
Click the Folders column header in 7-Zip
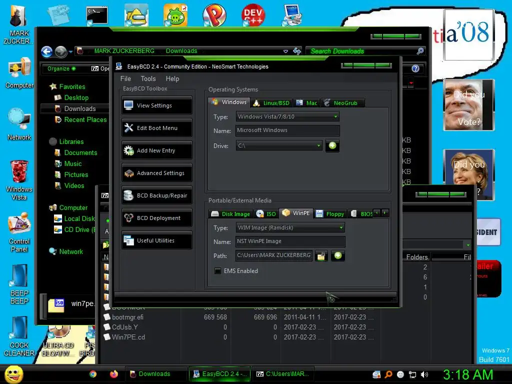click(x=416, y=257)
